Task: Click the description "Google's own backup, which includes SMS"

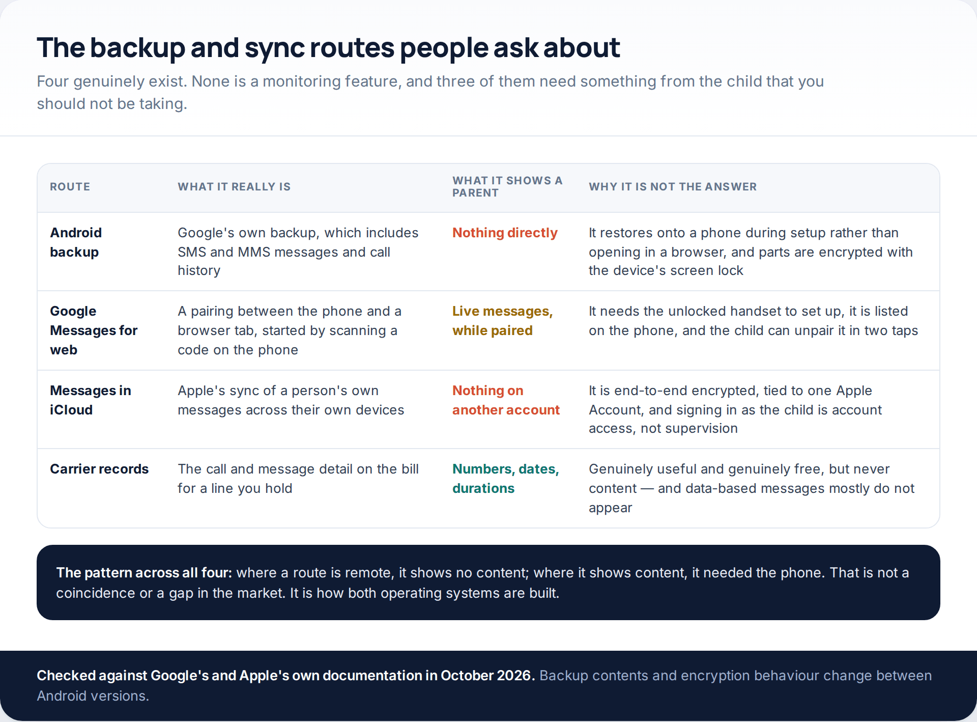Action: 298,252
